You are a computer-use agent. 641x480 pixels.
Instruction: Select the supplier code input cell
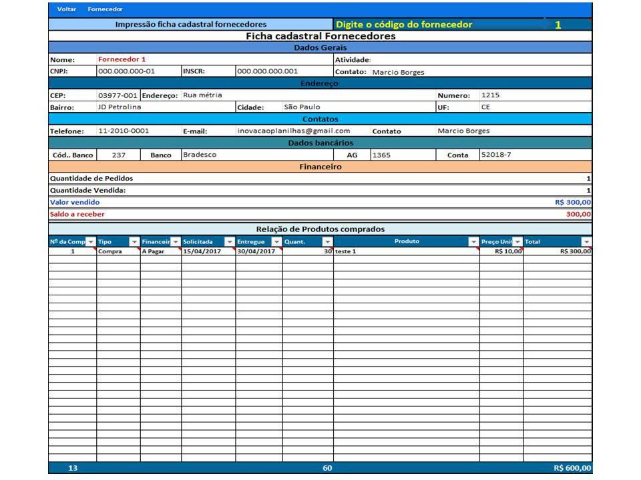point(558,25)
